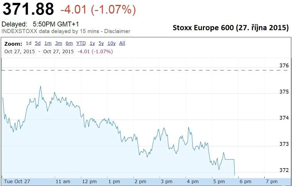292x186 pixels.
Task: Click the chart peak near 375
Action: 40,87
